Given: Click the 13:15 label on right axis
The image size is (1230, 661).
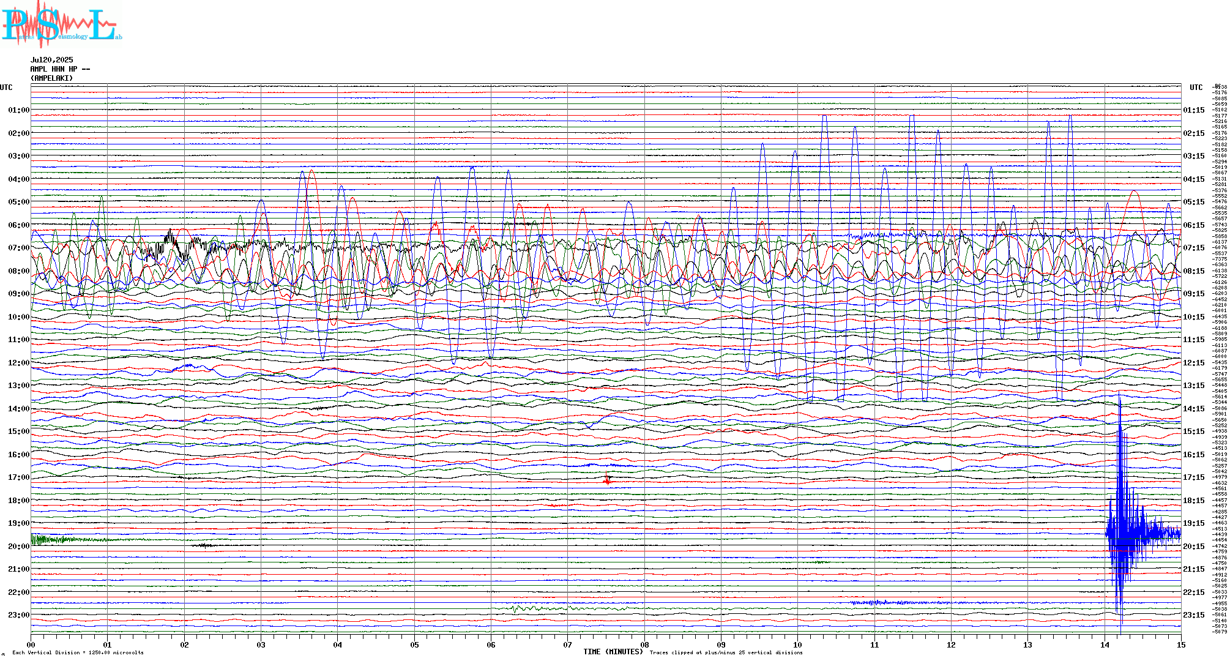Looking at the screenshot, I should (x=1194, y=386).
